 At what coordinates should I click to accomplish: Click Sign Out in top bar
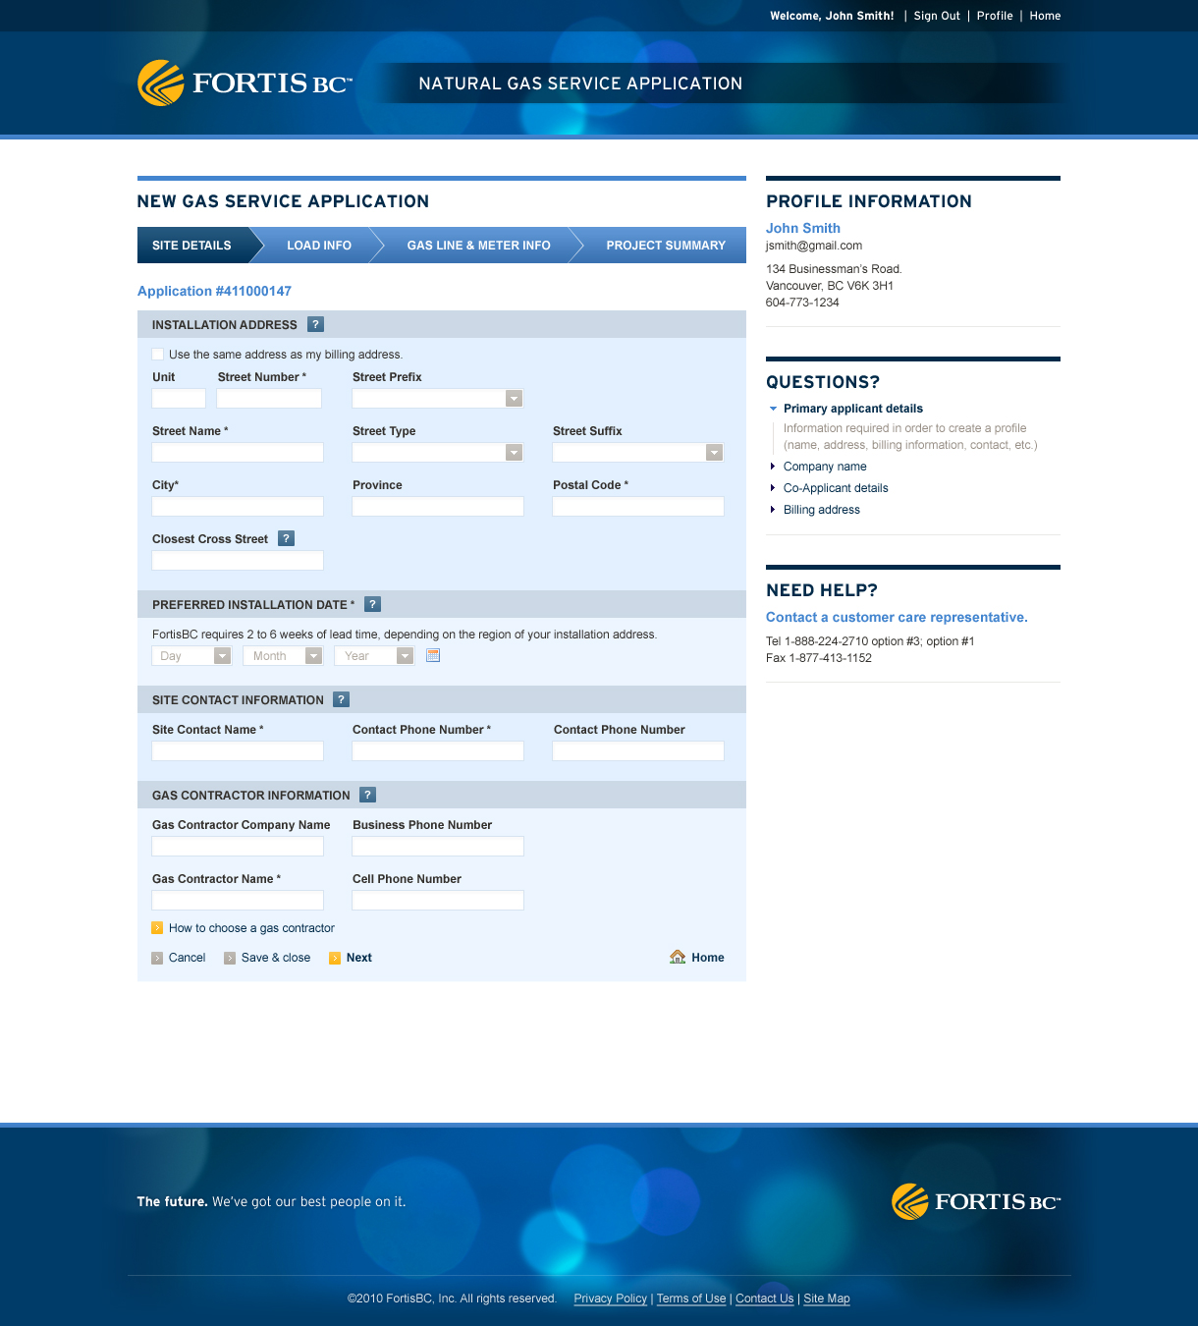[x=937, y=16]
